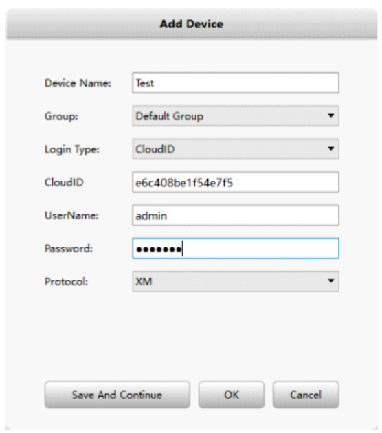Click the "Group:" label text
This screenshot has width=382, height=433.
(61, 117)
